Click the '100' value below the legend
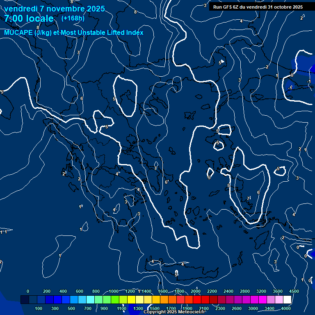This screenshot has height=315, width=315. (39, 308)
